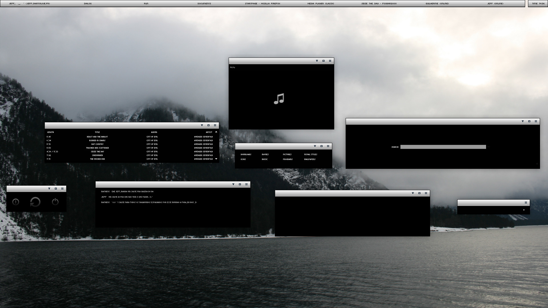This screenshot has height=308, width=548.
Task: Click the music note icon in player
Action: 279,99
